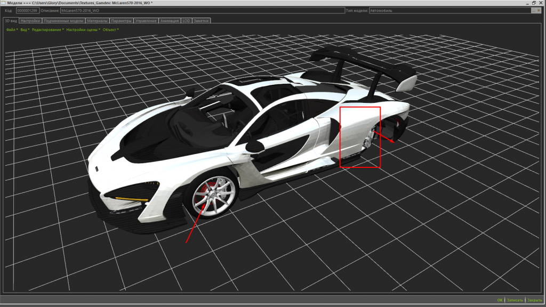This screenshot has width=546, height=307.
Task: Switch to the LOD tab
Action: click(x=187, y=21)
